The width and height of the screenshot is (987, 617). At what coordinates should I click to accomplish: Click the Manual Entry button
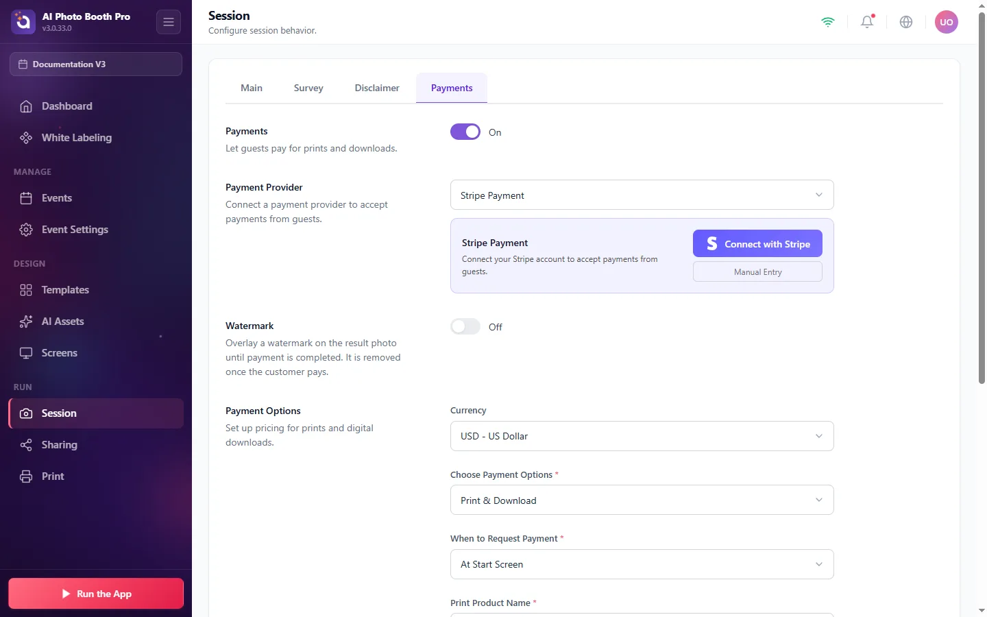pos(757,271)
